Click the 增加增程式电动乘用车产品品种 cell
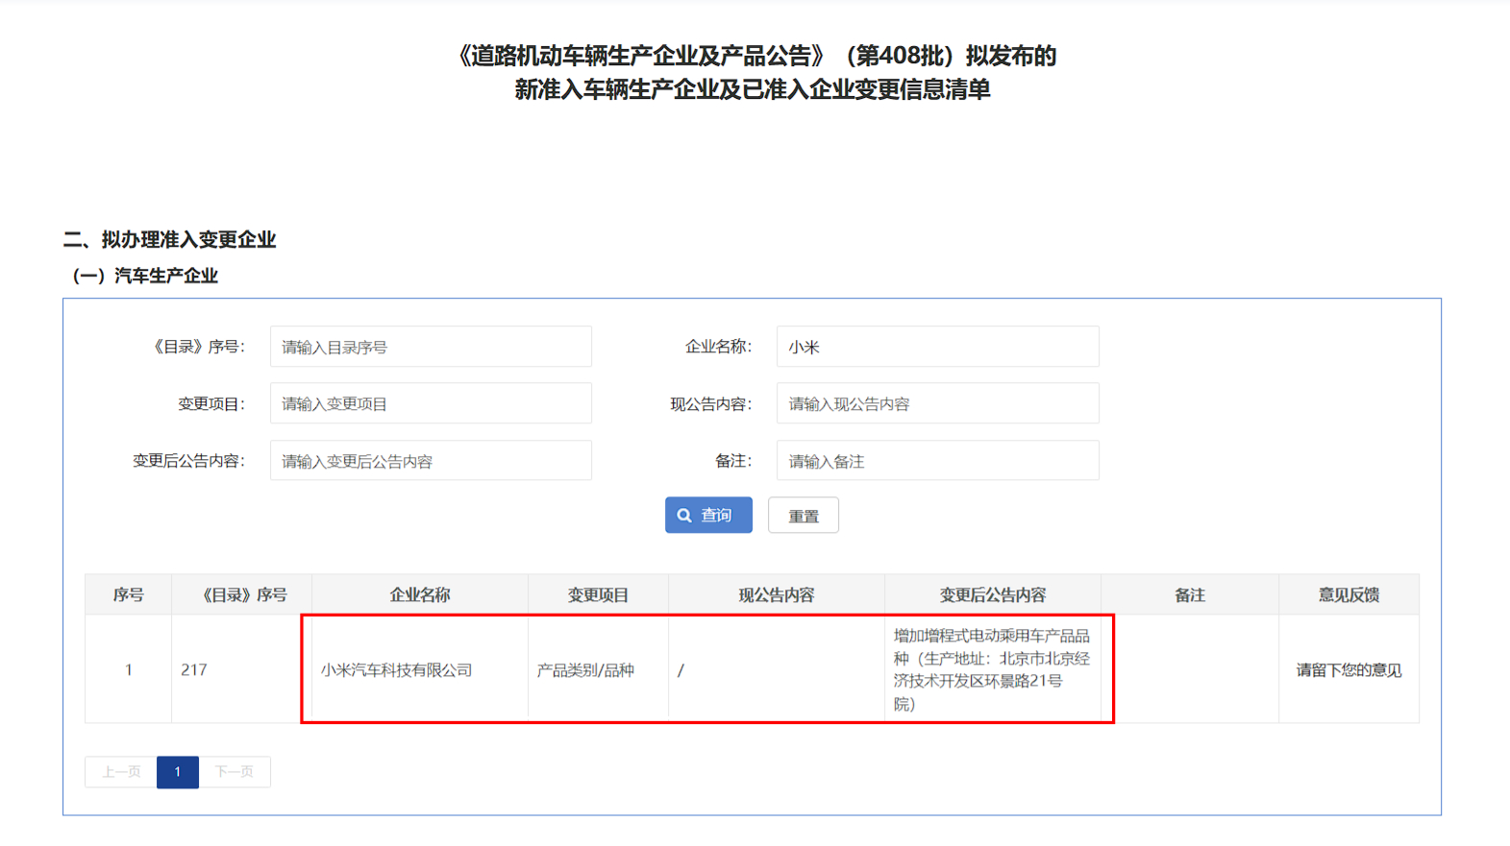Viewport: 1510px width, 846px height. pos(992,669)
